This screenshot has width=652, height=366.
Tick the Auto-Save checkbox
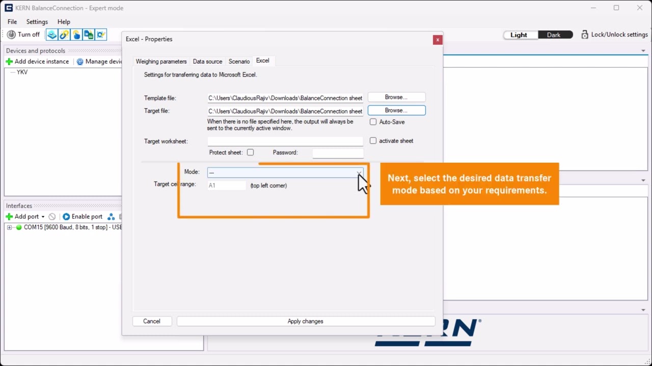[x=373, y=122]
